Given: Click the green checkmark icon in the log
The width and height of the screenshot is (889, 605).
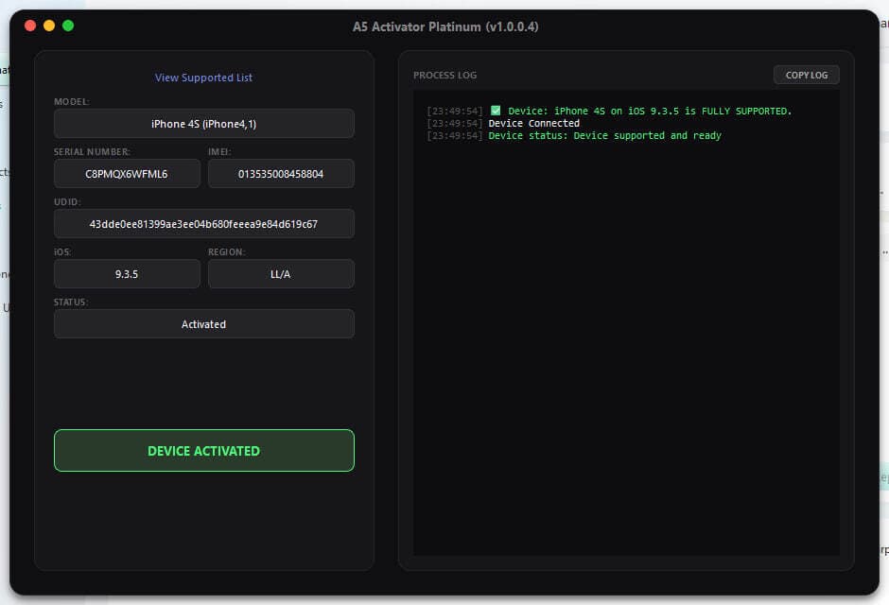Looking at the screenshot, I should [496, 111].
